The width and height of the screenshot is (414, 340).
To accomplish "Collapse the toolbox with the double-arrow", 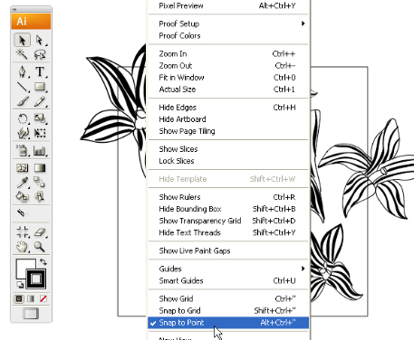I will click(x=14, y=9).
